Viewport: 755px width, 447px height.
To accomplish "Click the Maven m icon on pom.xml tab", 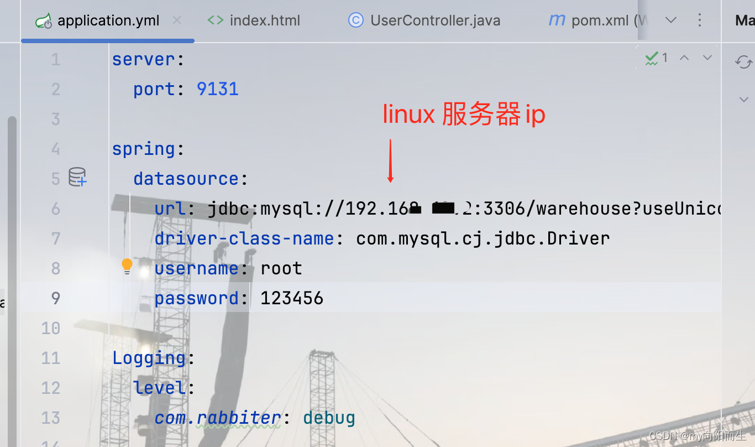I will click(556, 20).
